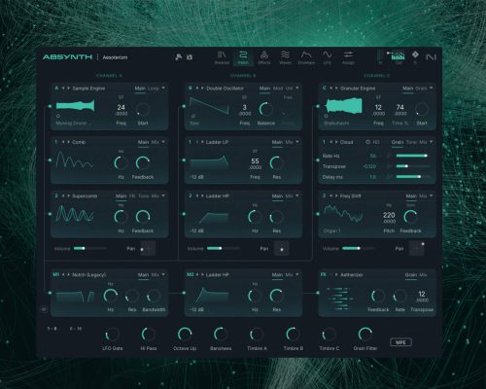Select macro bank 9-16
Image resolution: width=486 pixels, height=389 pixels.
[x=76, y=329]
